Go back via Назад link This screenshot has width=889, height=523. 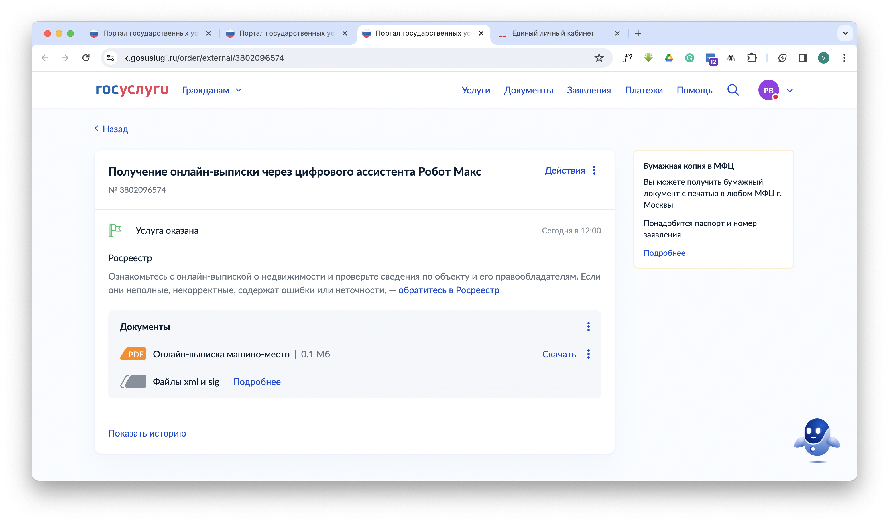pos(111,129)
